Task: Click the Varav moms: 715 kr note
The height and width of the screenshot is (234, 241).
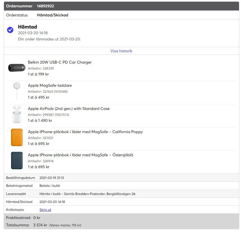Action: 65,225
